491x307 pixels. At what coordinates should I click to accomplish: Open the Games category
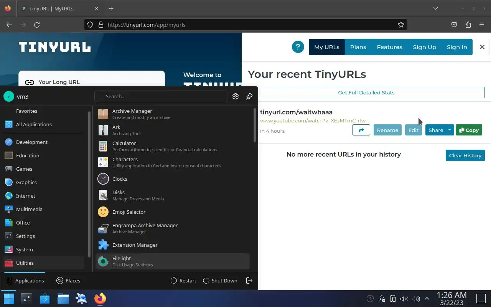[44, 169]
